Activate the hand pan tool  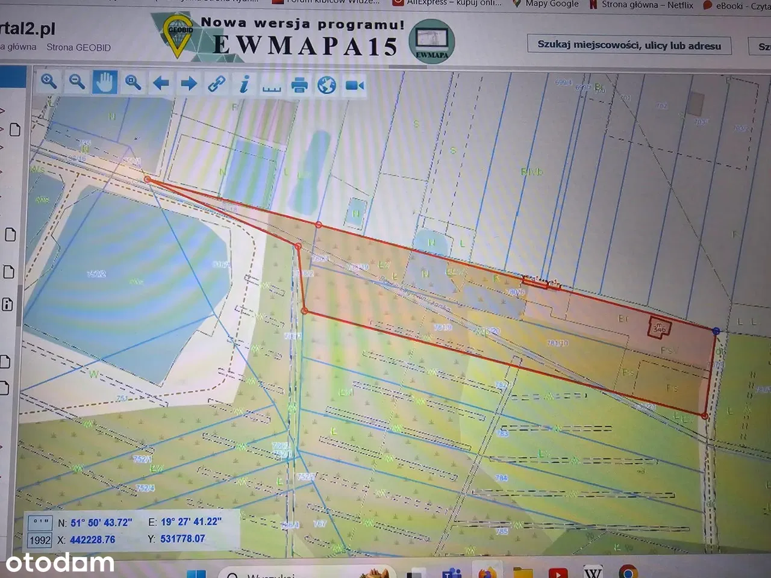click(x=105, y=82)
